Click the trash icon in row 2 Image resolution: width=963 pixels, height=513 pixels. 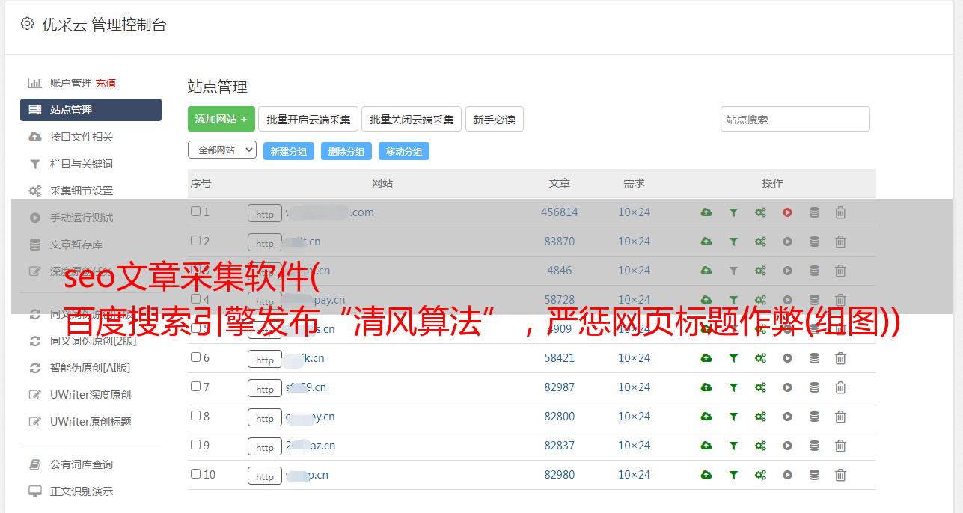[840, 242]
